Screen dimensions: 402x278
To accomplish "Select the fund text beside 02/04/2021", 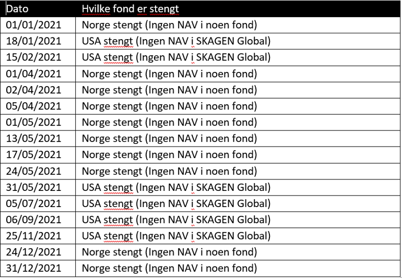I will click(169, 90).
